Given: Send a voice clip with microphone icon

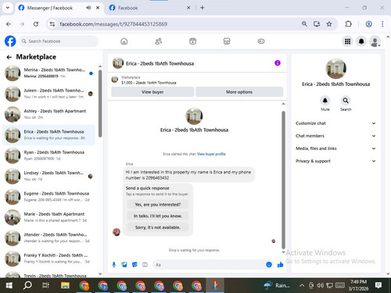Looking at the screenshot, I should [x=114, y=265].
